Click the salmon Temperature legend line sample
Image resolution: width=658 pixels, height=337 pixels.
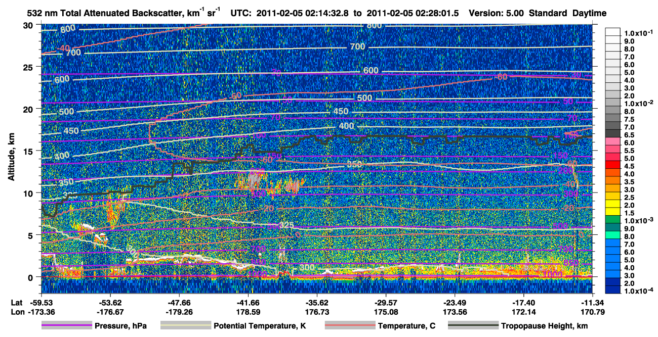point(349,326)
